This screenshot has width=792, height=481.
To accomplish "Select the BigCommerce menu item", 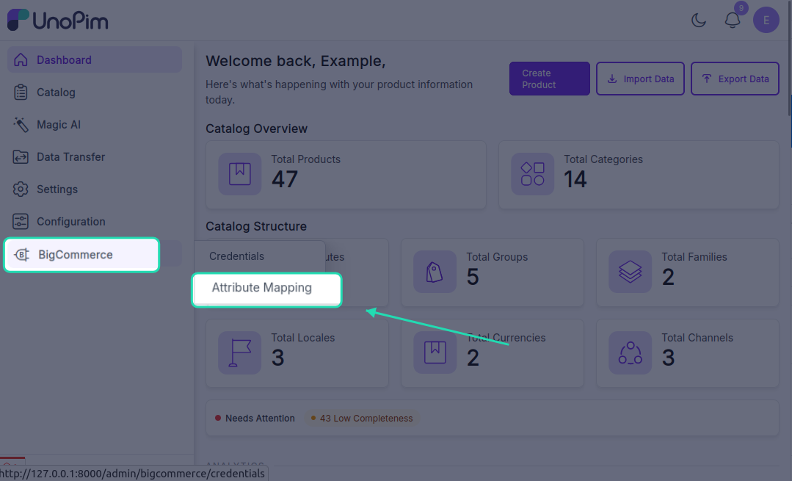I will pos(81,255).
